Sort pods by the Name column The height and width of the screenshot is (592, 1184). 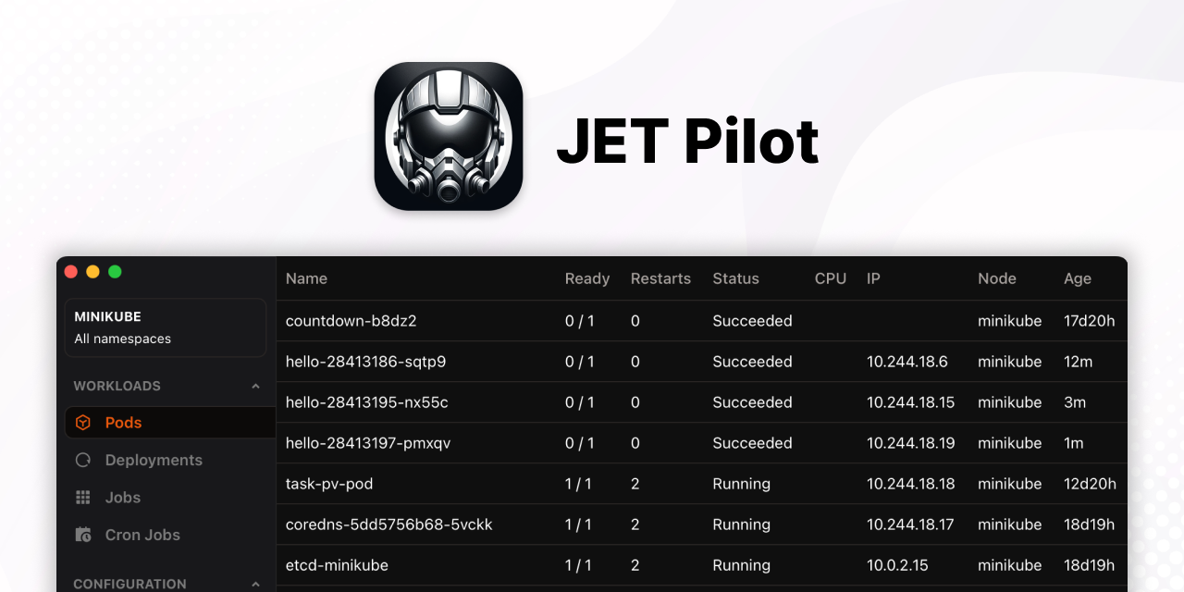[x=306, y=278]
